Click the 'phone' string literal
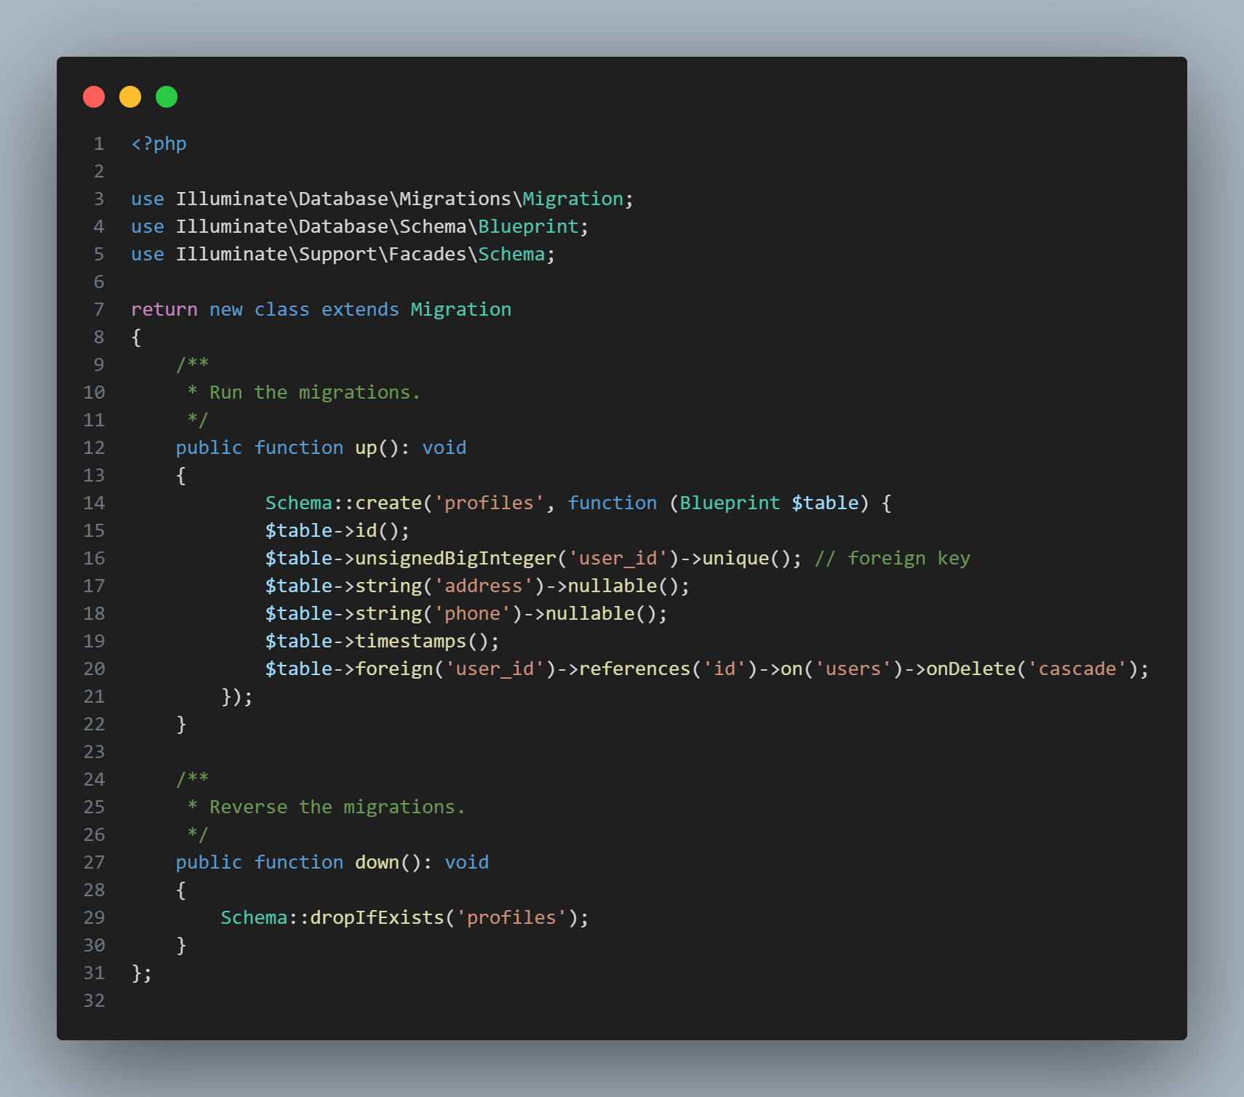 (472, 614)
